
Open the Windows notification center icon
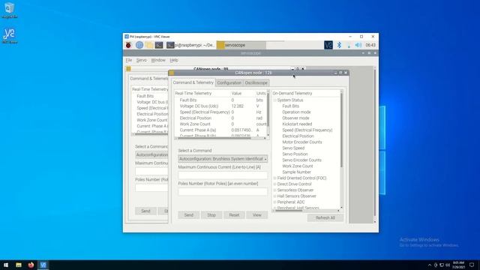pyautogui.click(x=472, y=265)
